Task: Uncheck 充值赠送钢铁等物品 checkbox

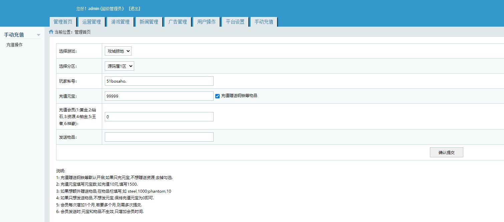Action: (217, 96)
